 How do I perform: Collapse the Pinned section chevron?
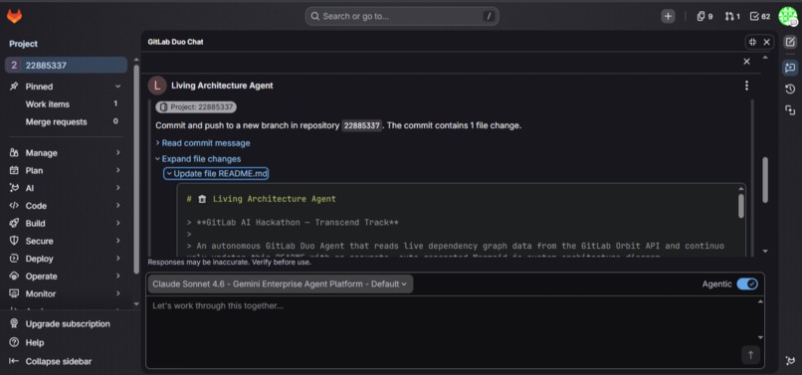[x=118, y=87]
